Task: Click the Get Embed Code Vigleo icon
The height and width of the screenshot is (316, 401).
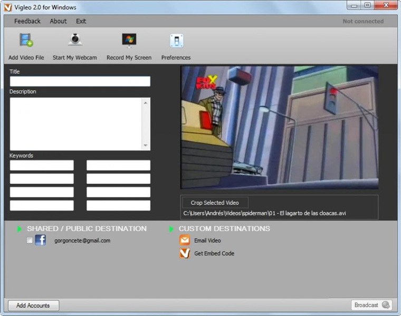Action: [185, 253]
